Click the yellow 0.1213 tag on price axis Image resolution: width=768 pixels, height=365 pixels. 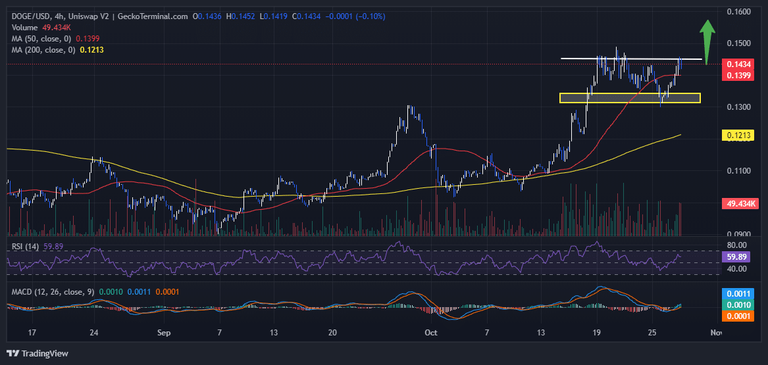tap(737, 135)
